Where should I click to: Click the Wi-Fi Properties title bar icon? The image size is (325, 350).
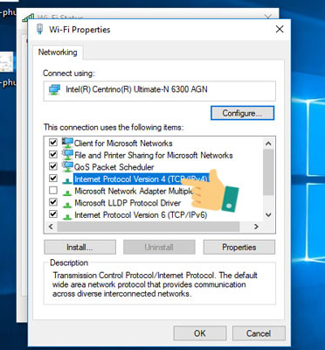pos(39,29)
